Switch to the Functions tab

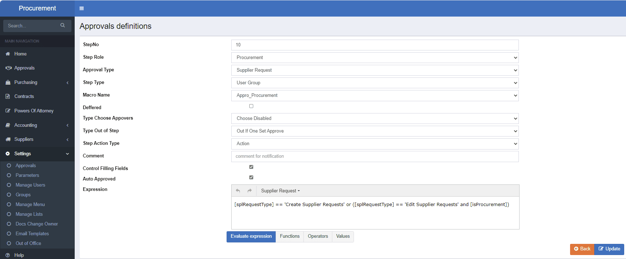[x=289, y=236]
